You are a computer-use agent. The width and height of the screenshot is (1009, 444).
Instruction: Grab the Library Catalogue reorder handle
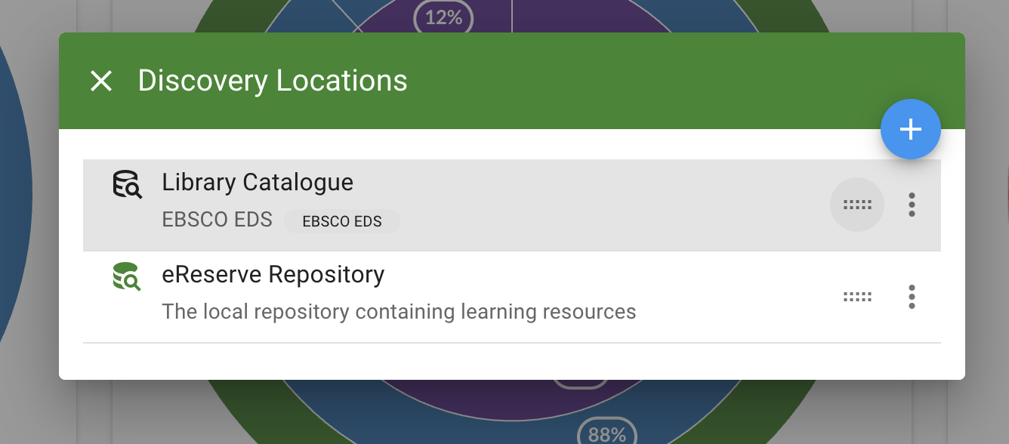coord(857,205)
